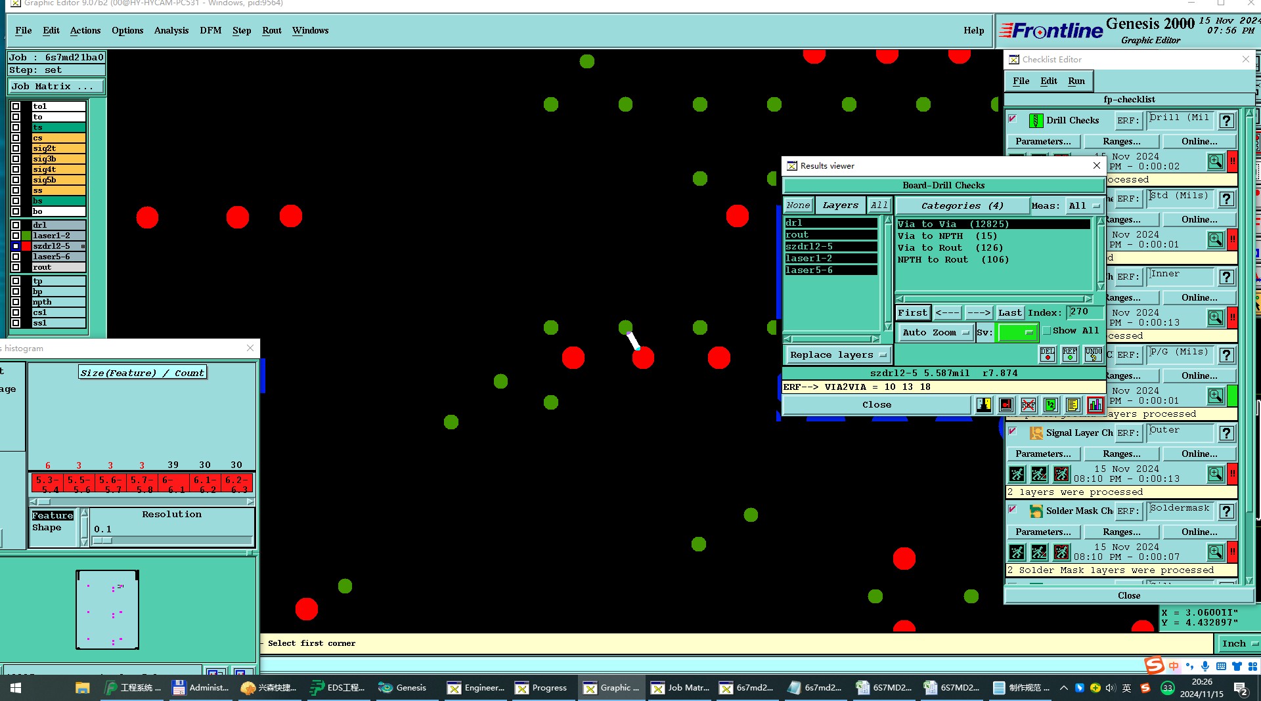Go to next result with ---> button

(979, 313)
